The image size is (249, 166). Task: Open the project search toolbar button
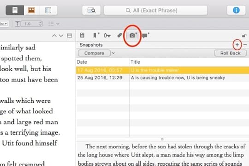pos(91,11)
